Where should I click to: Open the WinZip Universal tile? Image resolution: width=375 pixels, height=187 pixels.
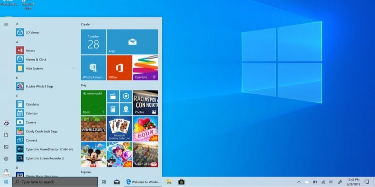point(93,68)
